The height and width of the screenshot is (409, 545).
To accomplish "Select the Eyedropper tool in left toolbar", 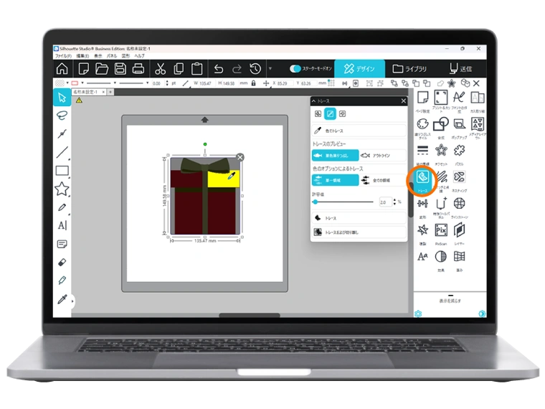I will [x=62, y=299].
